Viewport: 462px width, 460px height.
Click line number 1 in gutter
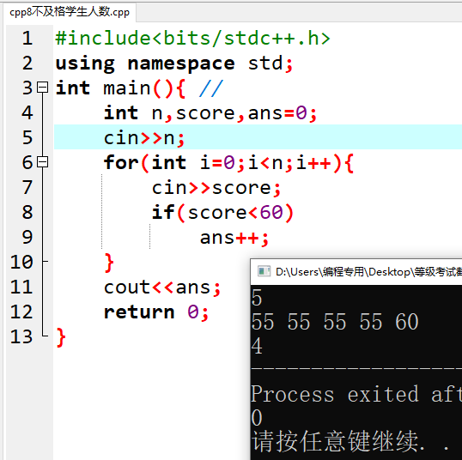[x=27, y=39]
